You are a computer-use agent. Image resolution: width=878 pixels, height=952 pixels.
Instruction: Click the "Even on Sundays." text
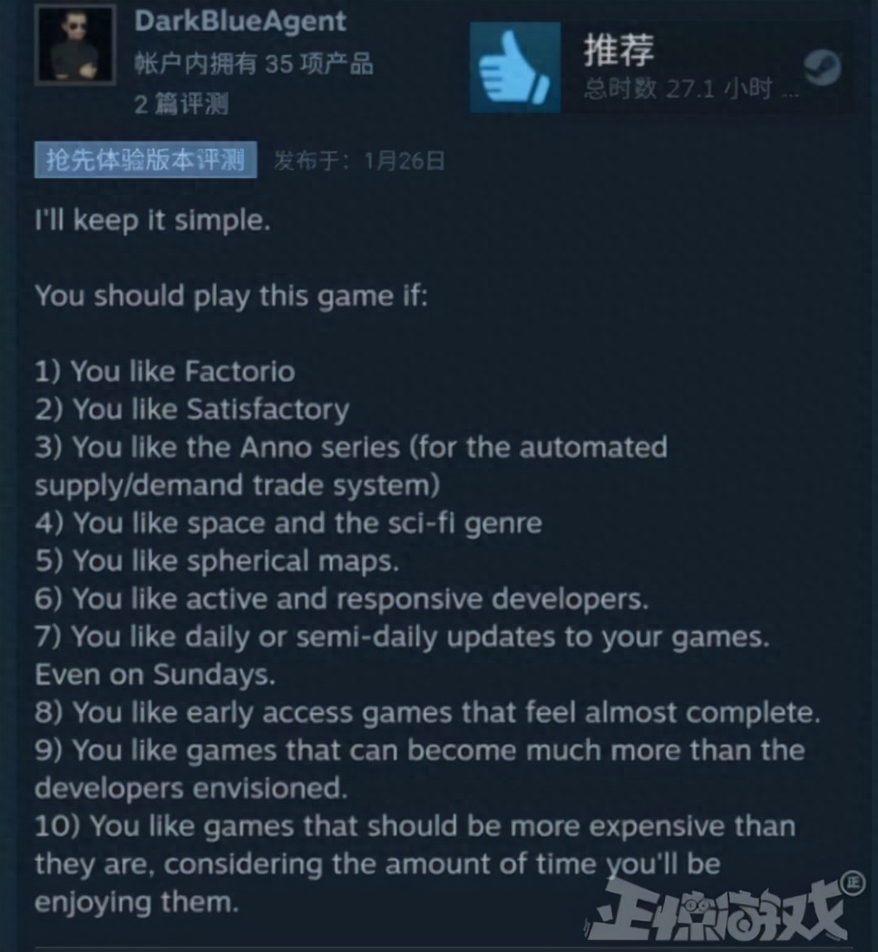[x=155, y=675]
